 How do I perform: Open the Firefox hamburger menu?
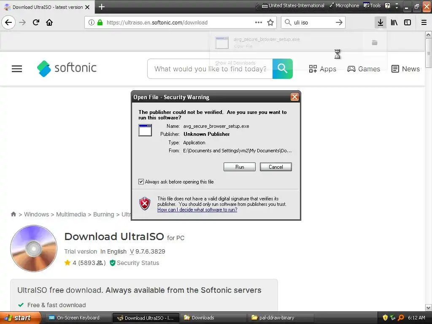pyautogui.click(x=424, y=23)
